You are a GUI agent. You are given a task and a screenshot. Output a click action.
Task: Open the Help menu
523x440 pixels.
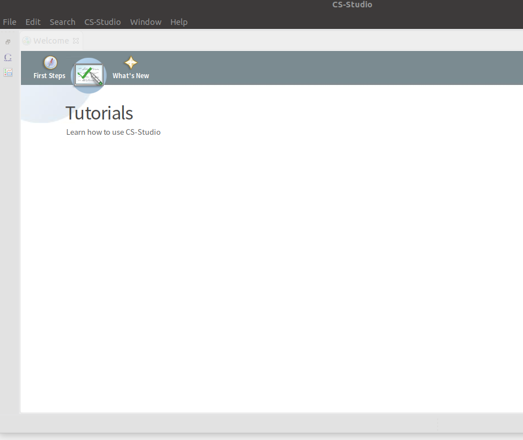pos(179,22)
